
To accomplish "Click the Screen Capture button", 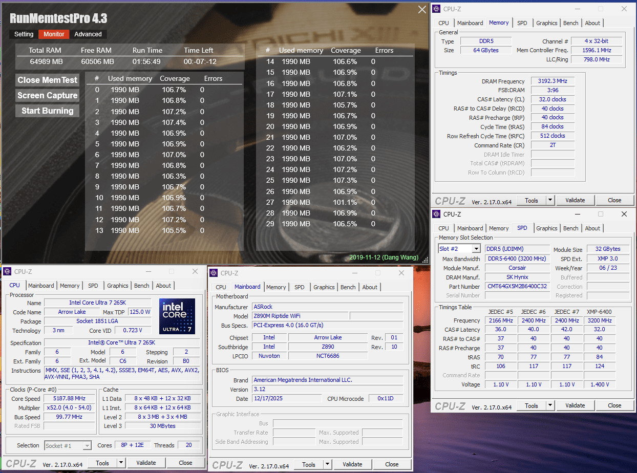I will coord(47,96).
